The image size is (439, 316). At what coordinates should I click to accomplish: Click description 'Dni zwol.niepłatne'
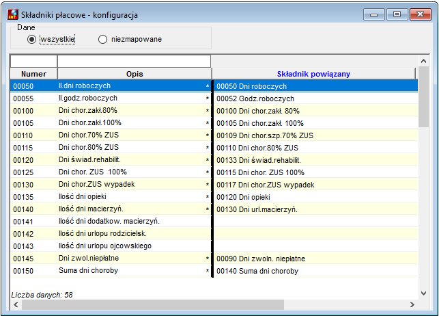point(89,259)
